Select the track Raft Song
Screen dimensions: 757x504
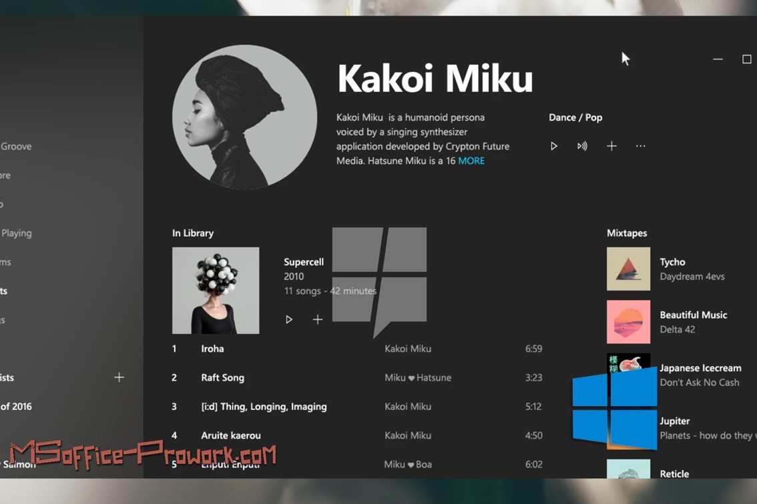(222, 377)
